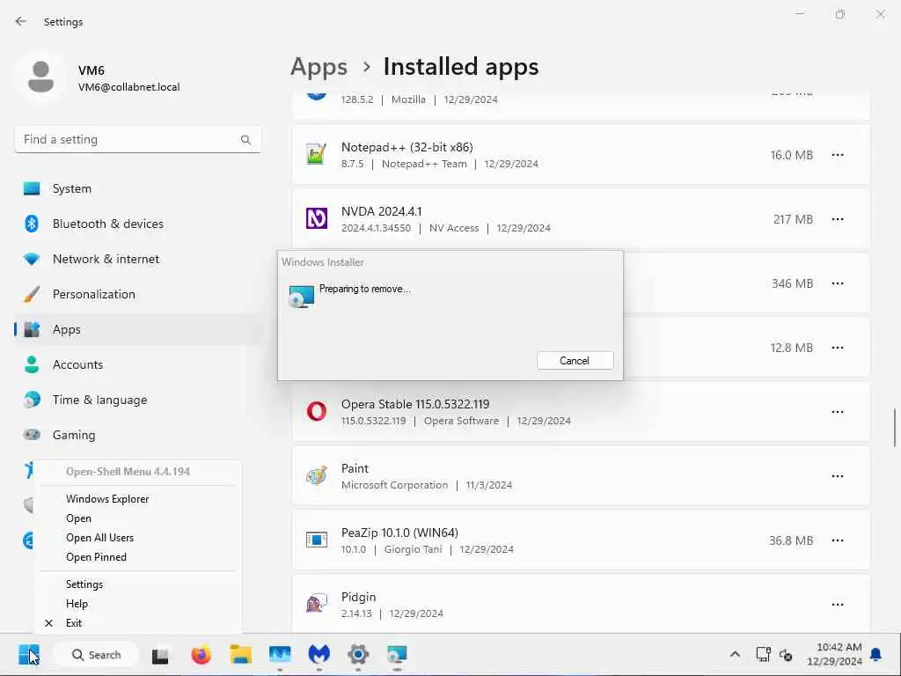Open Gaming settings category

pyautogui.click(x=138, y=435)
